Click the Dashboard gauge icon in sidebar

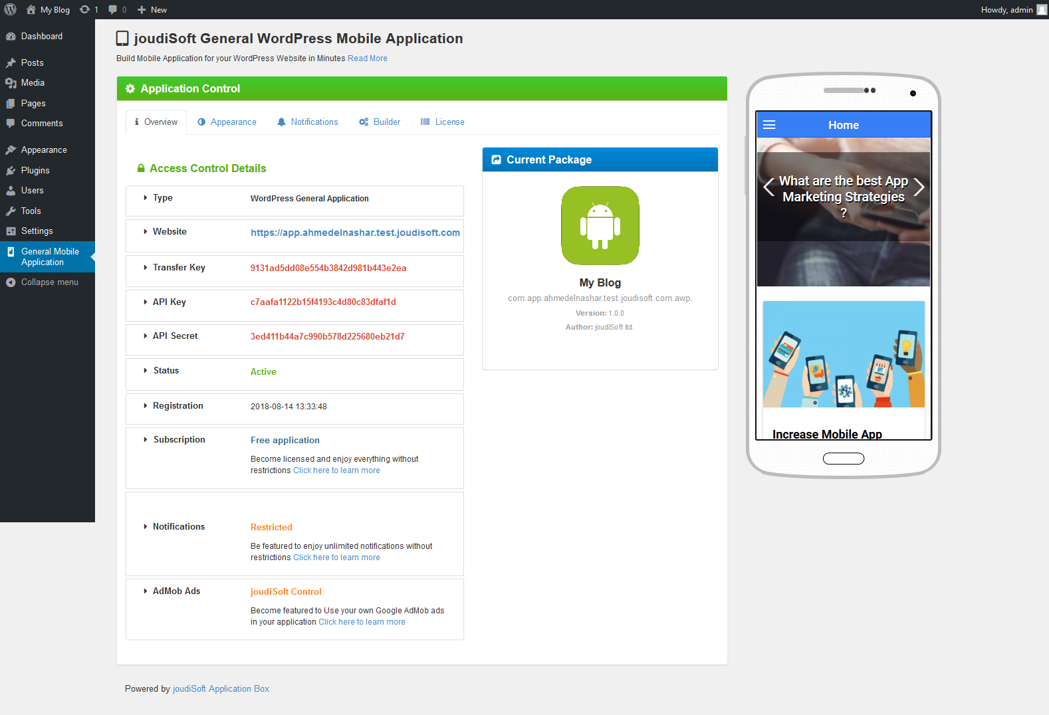11,37
